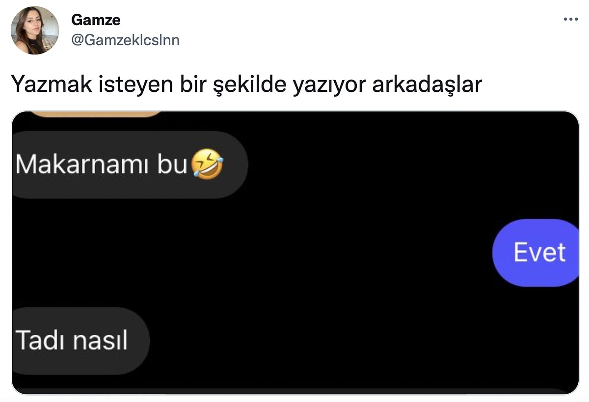Image resolution: width=589 pixels, height=402 pixels.
Task: Click the cropped orange bubble at image top
Action: pos(97,114)
